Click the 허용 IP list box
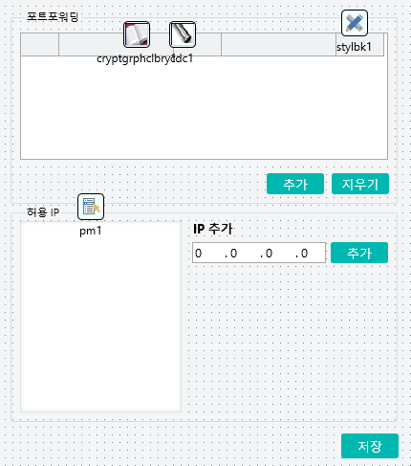The image size is (411, 466). pos(101,317)
